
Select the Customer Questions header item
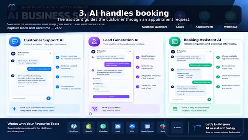[x=155, y=27]
